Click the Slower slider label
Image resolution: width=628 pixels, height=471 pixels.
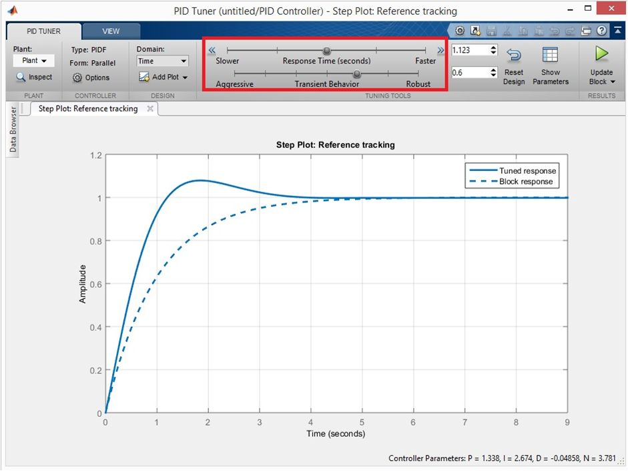click(x=227, y=61)
